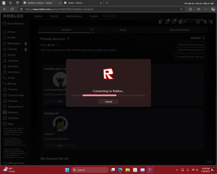Switch to the Servers tab
This screenshot has height=174, width=217.
point(66,30)
